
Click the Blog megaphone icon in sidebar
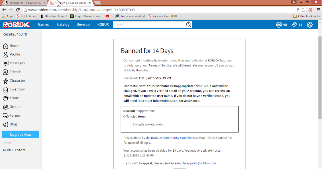(x=5, y=124)
